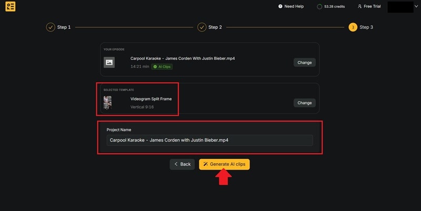Click the Videogram Split Frame template thumbnail

[108, 103]
